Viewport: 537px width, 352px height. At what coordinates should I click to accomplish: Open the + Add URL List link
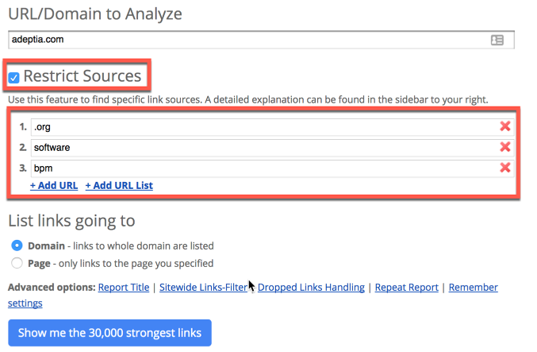click(119, 185)
